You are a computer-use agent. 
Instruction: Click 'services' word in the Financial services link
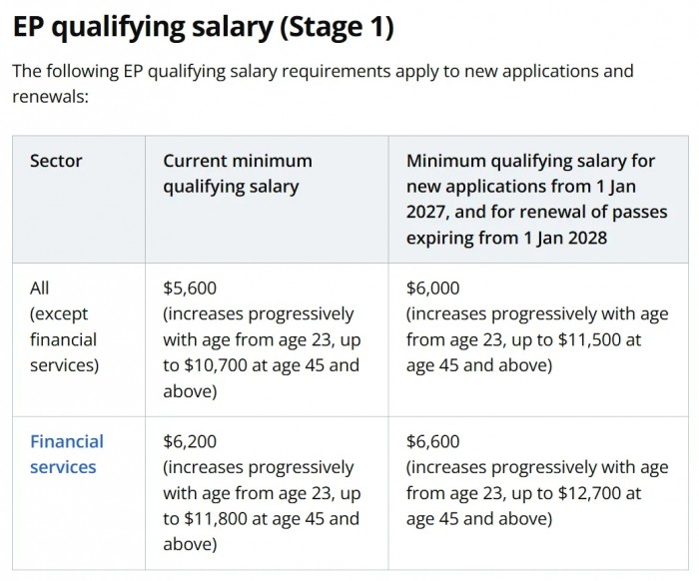click(63, 467)
